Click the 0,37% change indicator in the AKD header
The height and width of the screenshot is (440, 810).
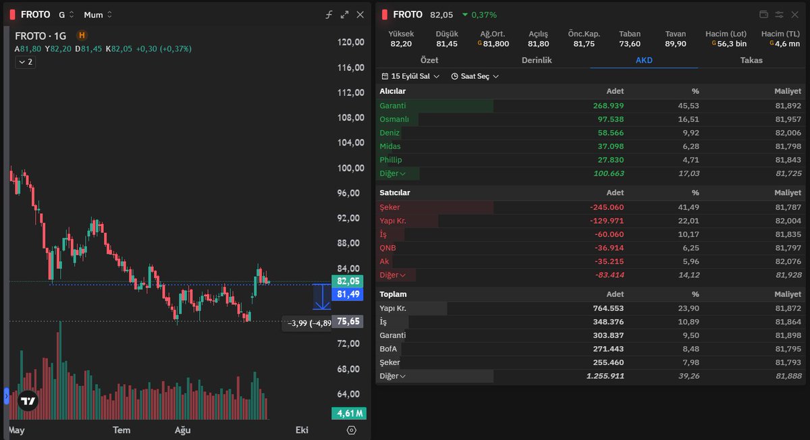coord(479,14)
